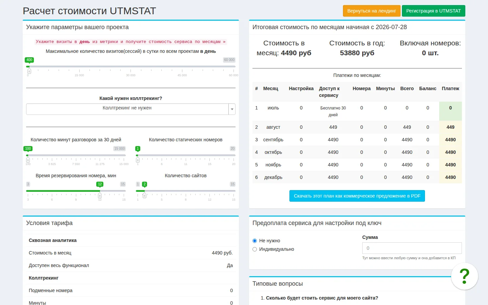The width and height of the screenshot is (488, 305).
Task: Click the 4490 руб monthly cost value
Action: pyautogui.click(x=296, y=53)
